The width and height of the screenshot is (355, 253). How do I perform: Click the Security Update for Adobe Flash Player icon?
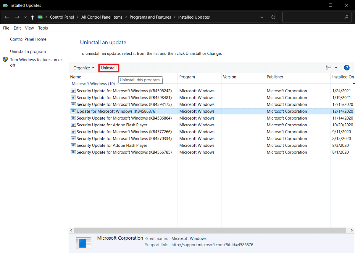(x=73, y=125)
